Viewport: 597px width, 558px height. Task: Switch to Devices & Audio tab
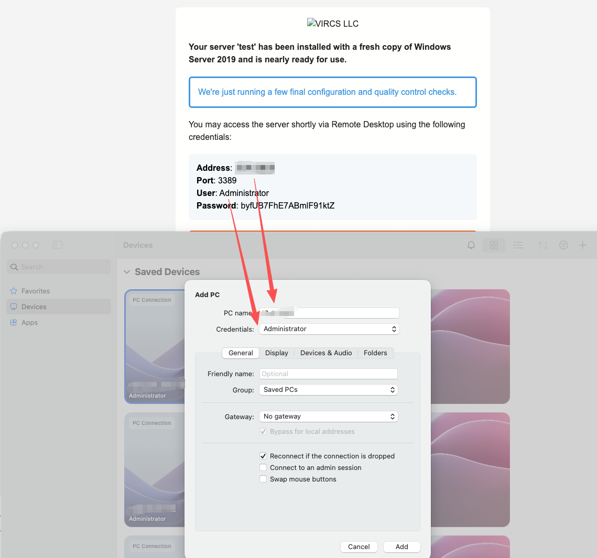[x=326, y=353]
